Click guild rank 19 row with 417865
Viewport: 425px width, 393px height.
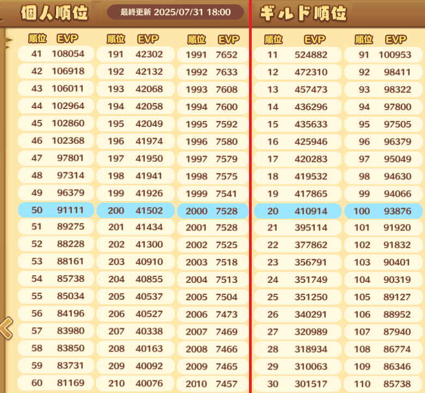[x=297, y=194]
